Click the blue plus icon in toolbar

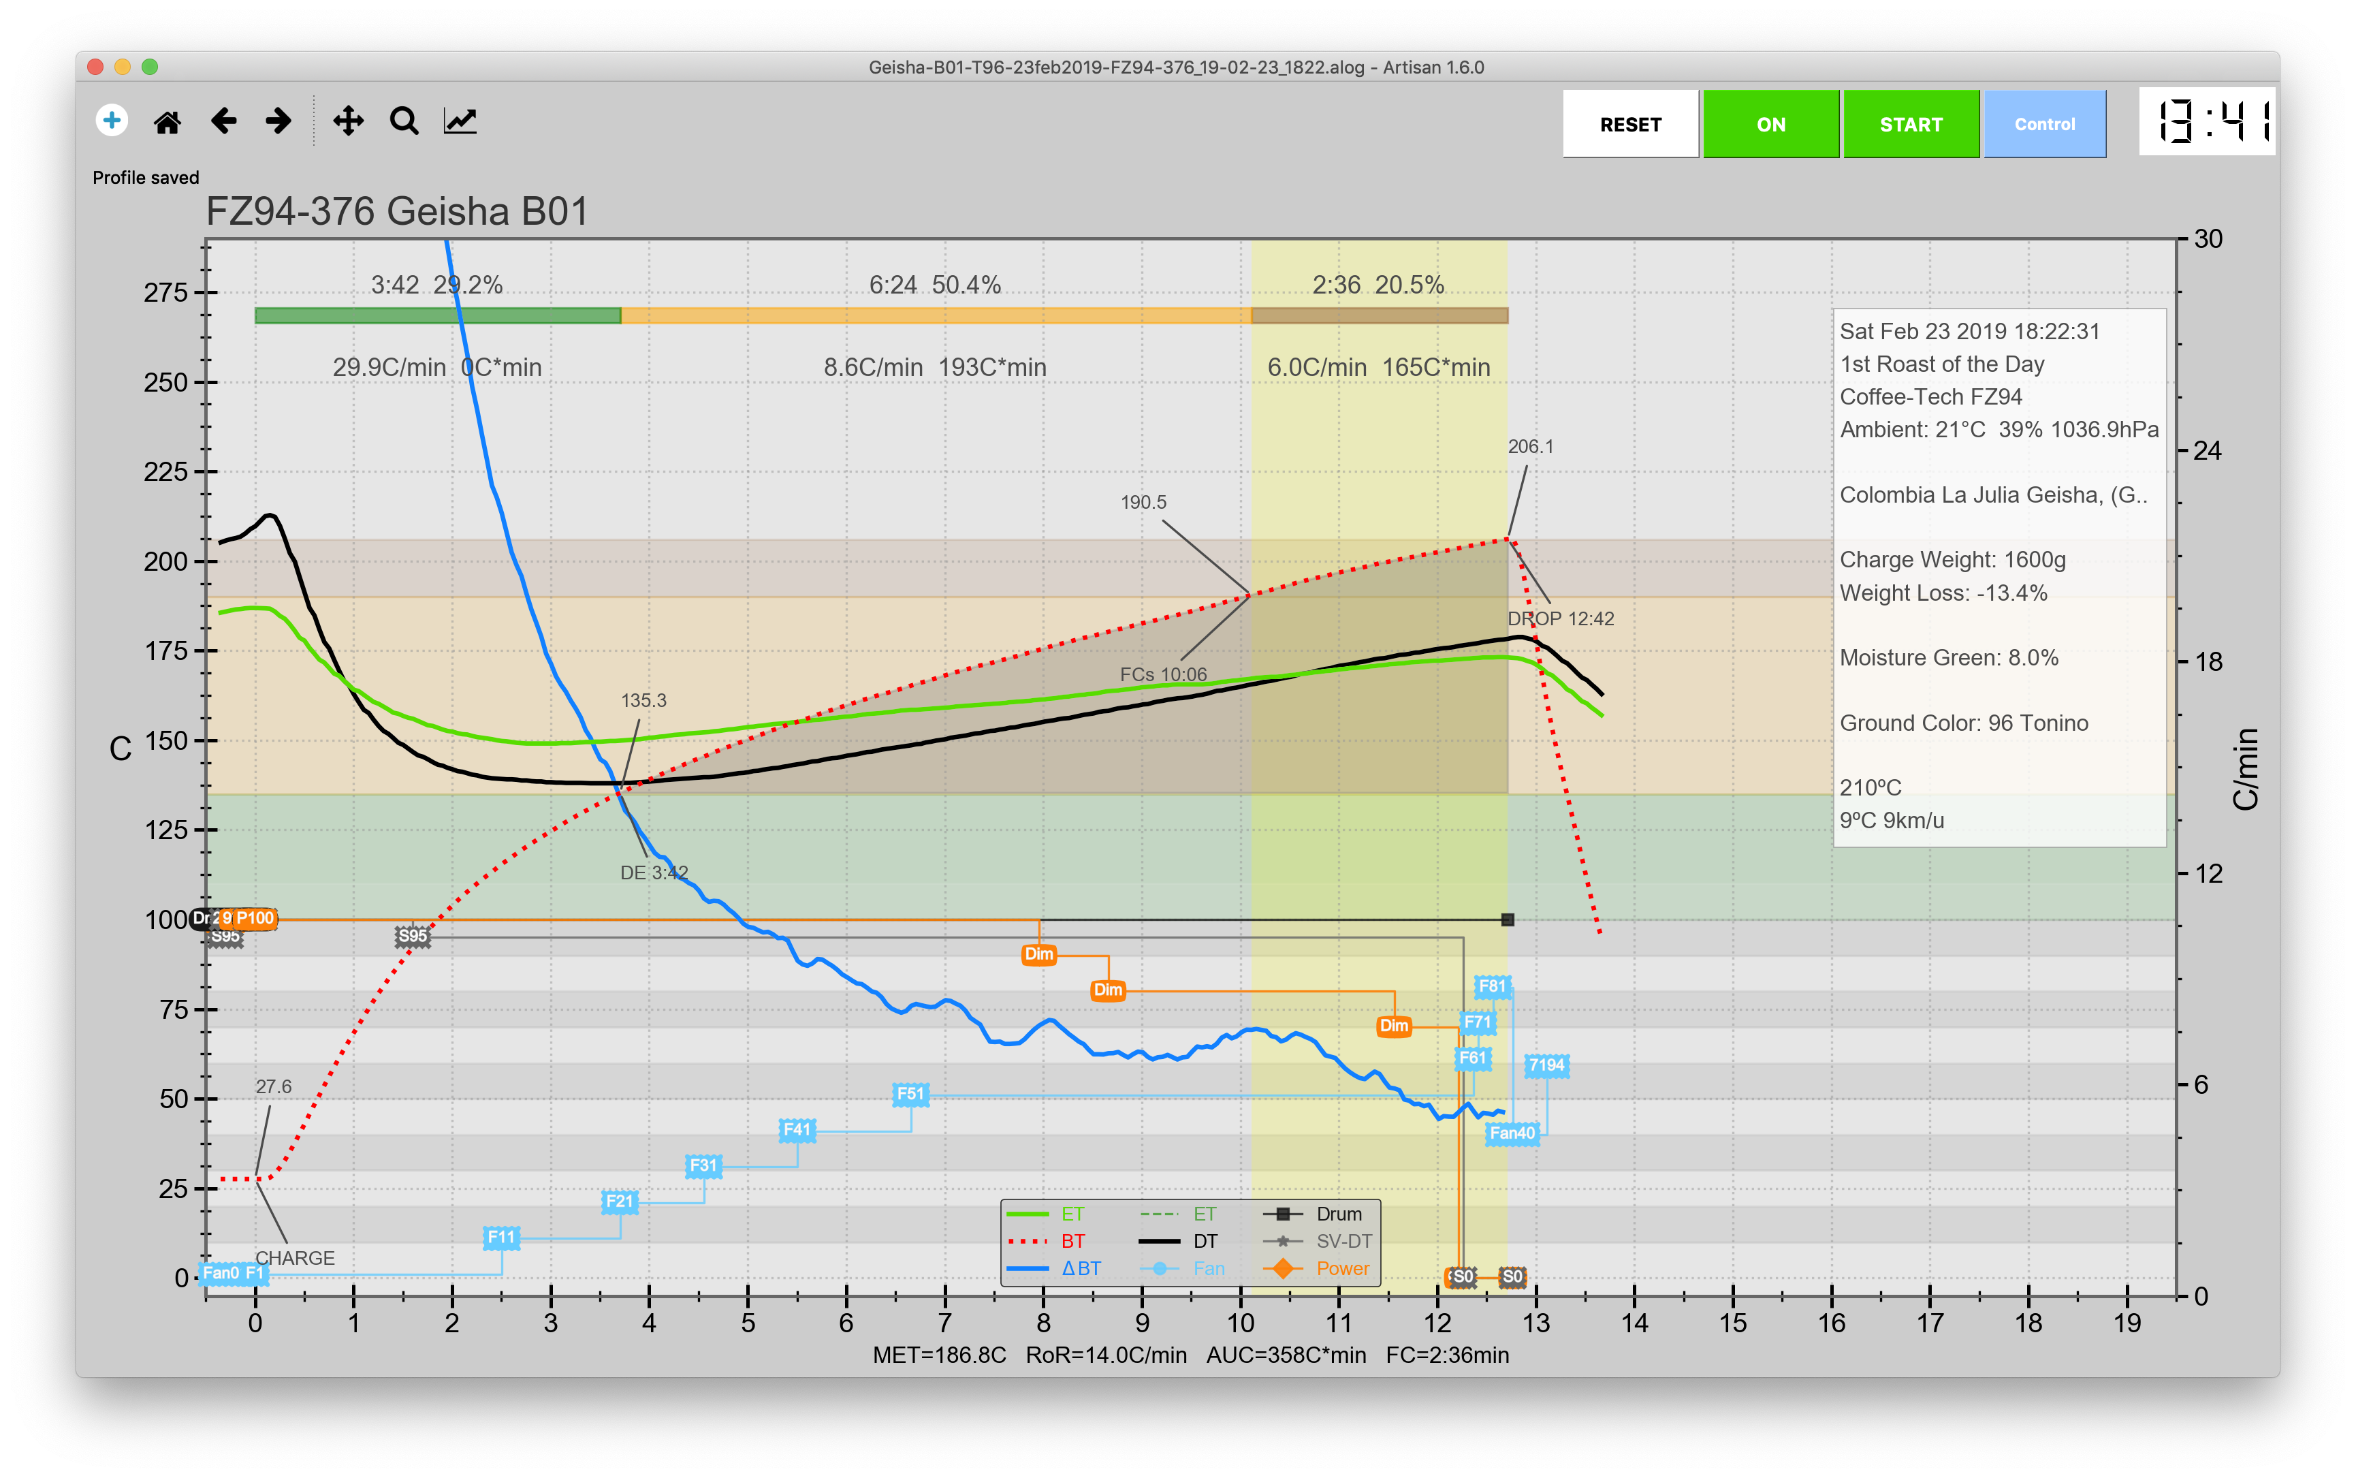112,121
